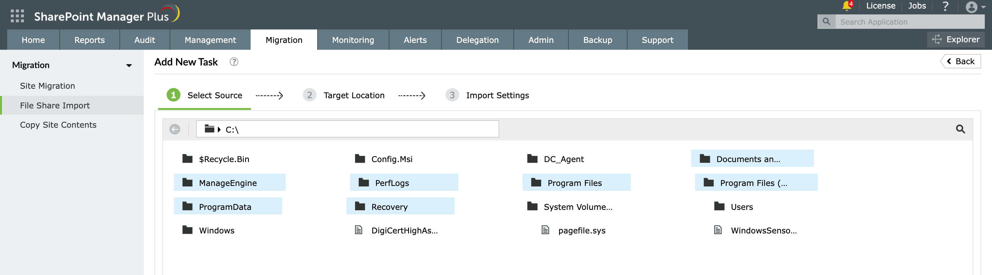992x275 pixels.
Task: Select the Windows folder
Action: point(208,230)
